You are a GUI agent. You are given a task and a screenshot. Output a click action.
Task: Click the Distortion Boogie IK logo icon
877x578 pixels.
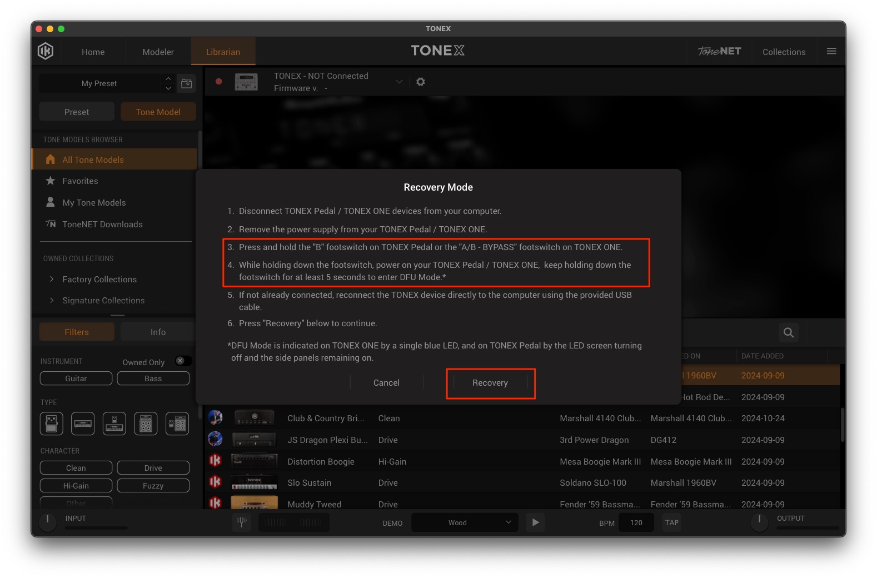215,461
